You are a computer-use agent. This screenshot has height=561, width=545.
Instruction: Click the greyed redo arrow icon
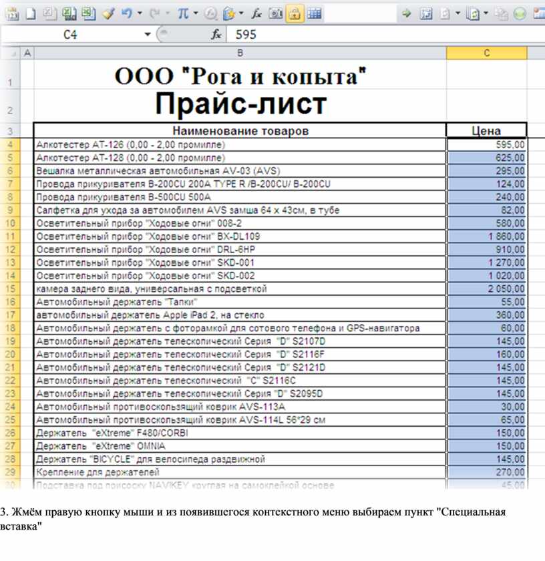point(155,13)
